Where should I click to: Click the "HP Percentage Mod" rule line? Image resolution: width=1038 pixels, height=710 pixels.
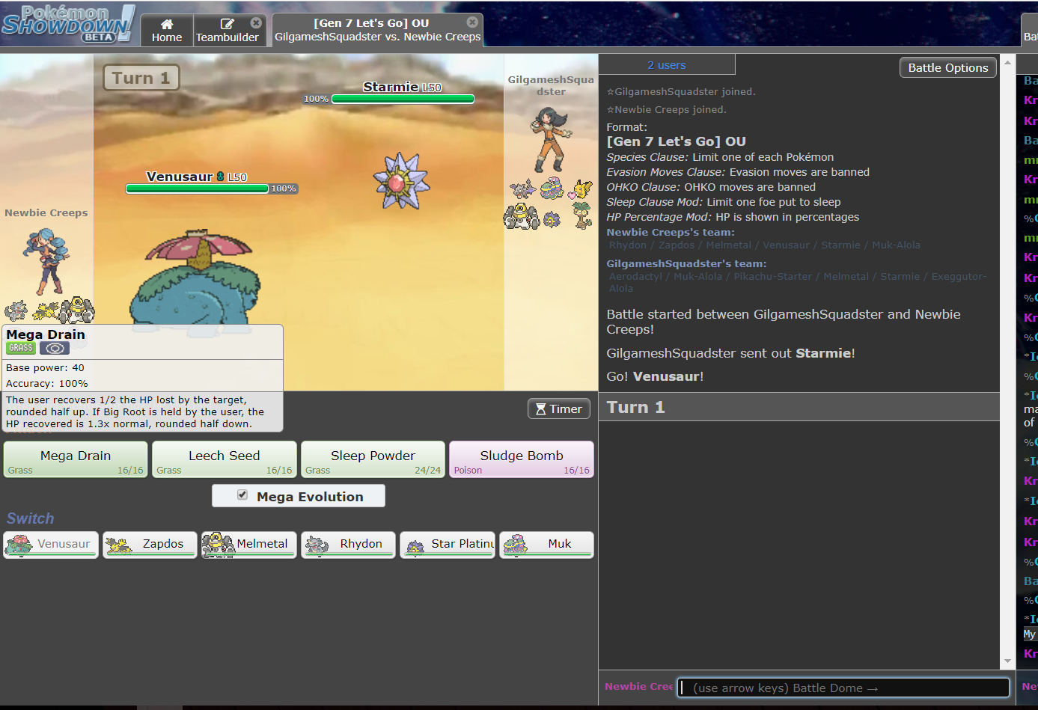pyautogui.click(x=733, y=217)
